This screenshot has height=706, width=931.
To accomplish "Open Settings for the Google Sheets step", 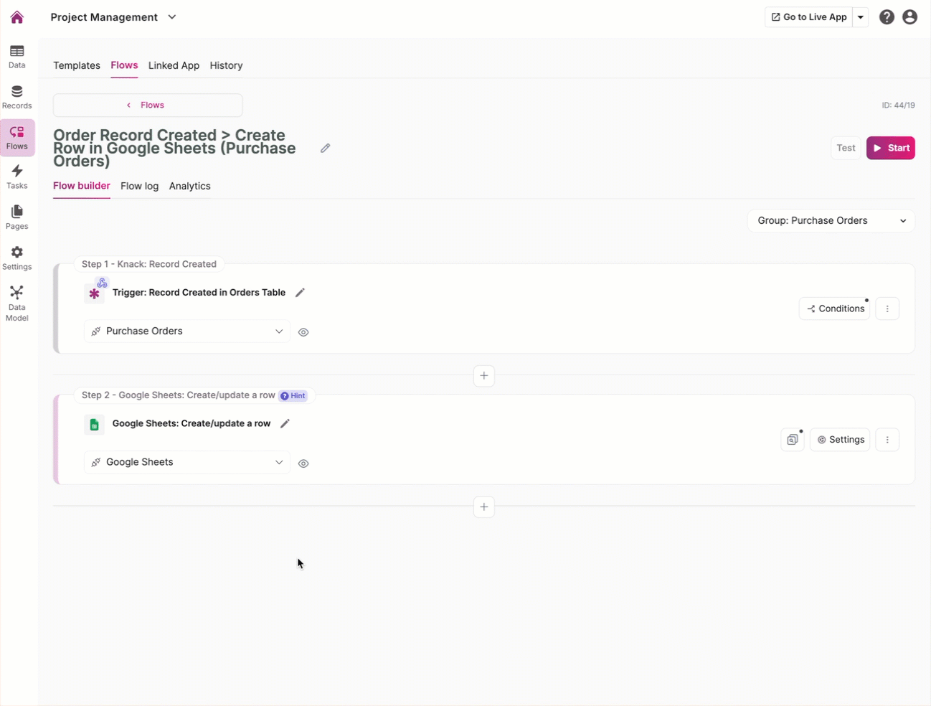I will click(x=840, y=440).
